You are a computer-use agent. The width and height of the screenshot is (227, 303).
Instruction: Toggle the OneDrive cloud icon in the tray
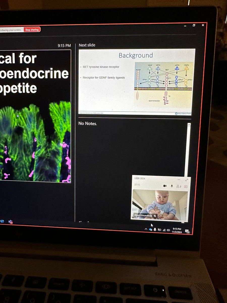tap(150, 229)
